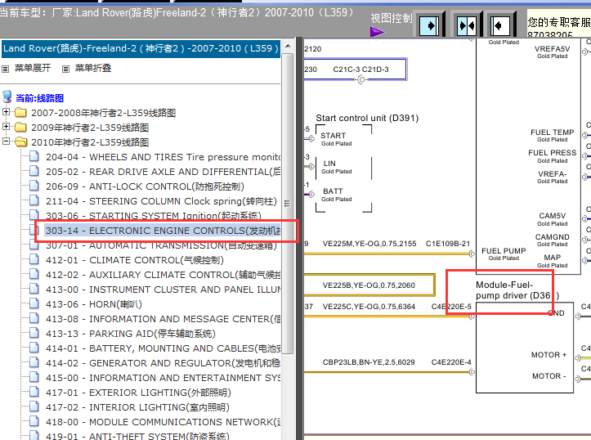Select the 2007-2008年神行者2-L359线路图 folder label
The width and height of the screenshot is (591, 440).
click(x=103, y=113)
